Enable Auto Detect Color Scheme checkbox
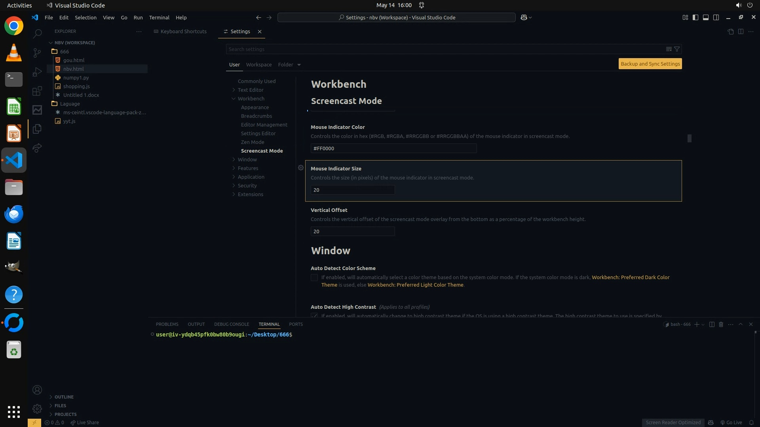760x427 pixels. (314, 278)
